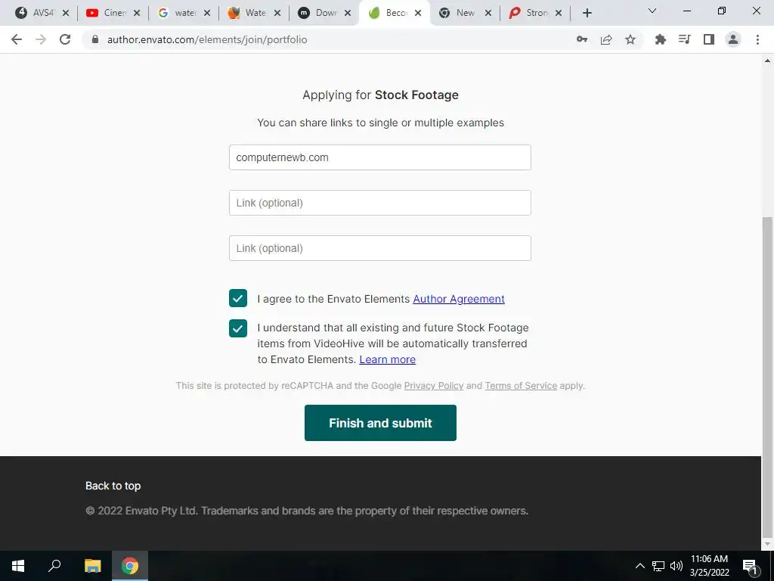Share this page icon
Viewport: 774px width, 581px height.
(x=606, y=39)
